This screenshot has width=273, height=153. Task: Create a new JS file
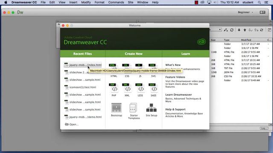140,70
